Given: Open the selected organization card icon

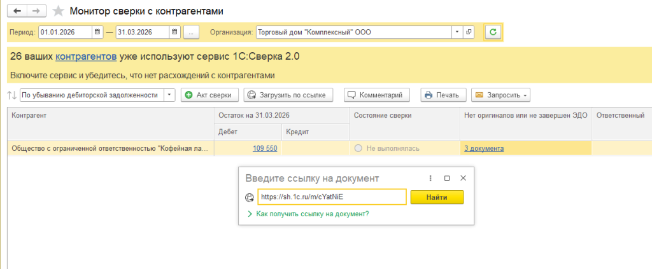Looking at the screenshot, I should tap(469, 32).
